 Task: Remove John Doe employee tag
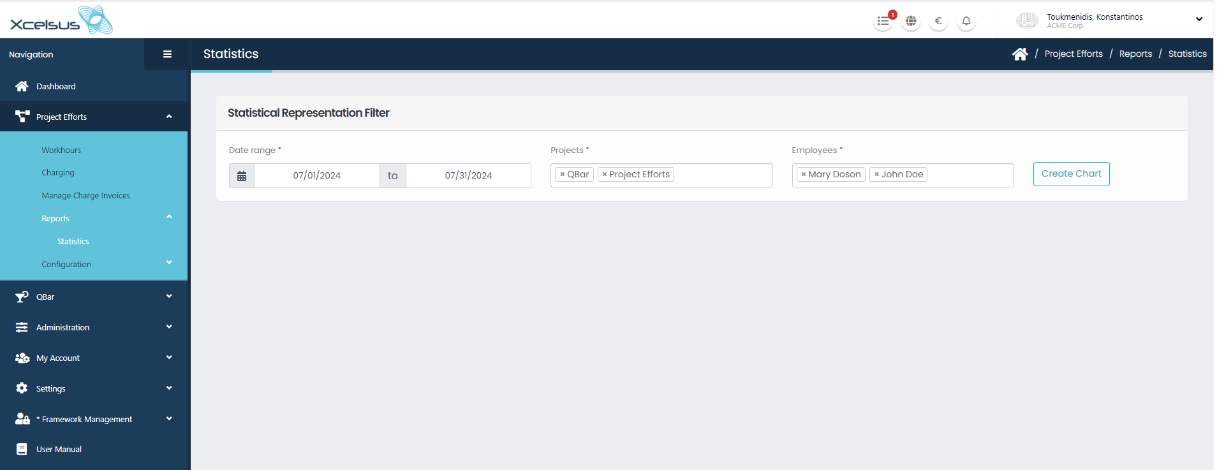(876, 175)
